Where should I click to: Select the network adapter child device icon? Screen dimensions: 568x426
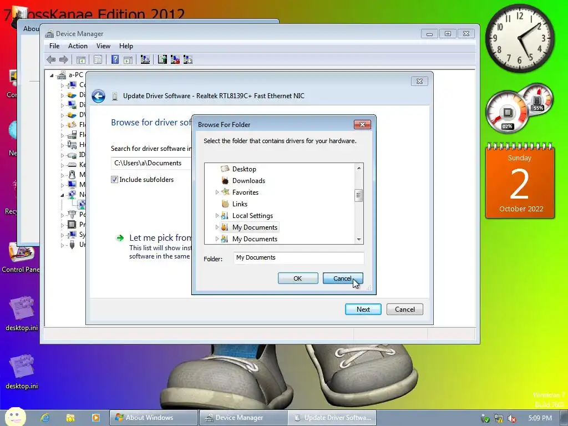click(x=82, y=204)
